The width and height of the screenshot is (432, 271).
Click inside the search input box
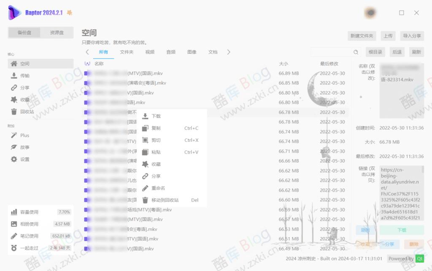[333, 52]
